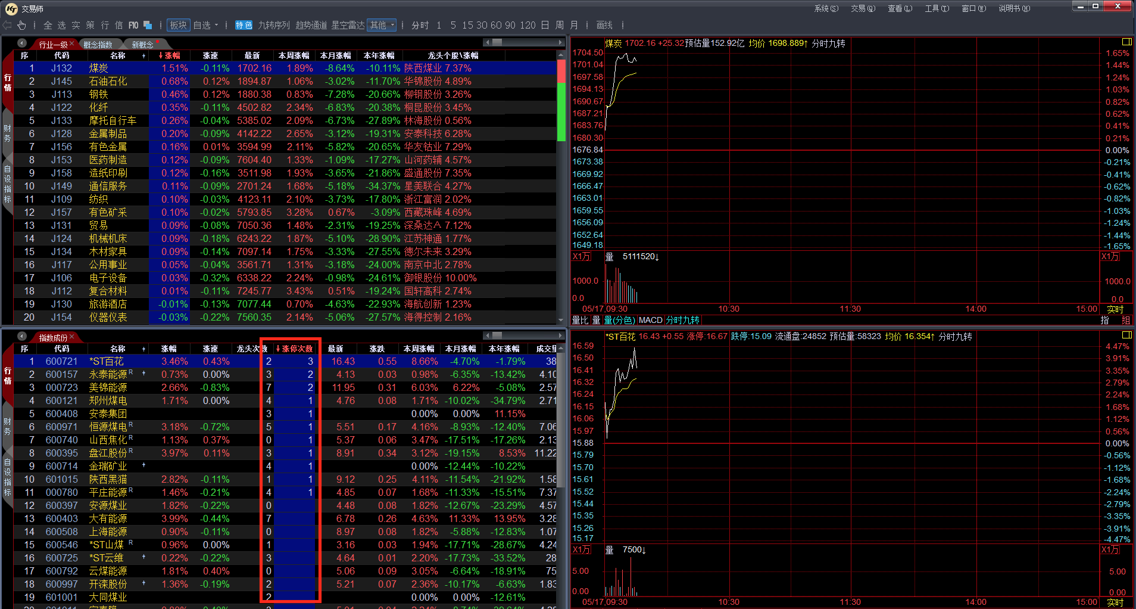Toggle 量(分色) indicator under 煤炭 chart

619,321
